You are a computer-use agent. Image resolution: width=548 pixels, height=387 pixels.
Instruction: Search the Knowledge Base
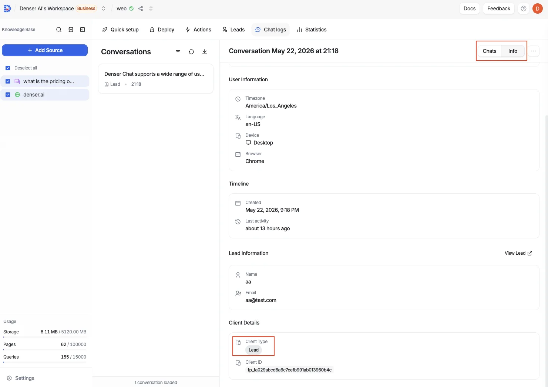tap(59, 30)
